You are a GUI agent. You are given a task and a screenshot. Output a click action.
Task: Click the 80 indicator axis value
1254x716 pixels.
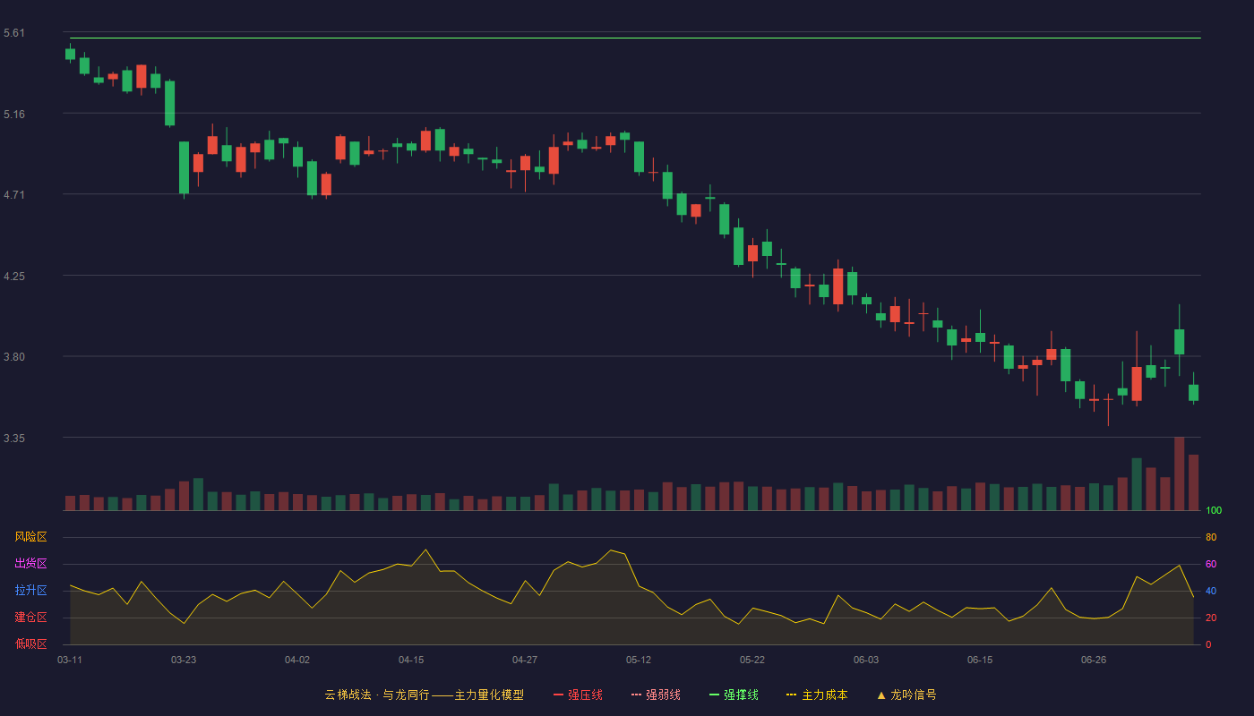click(1211, 537)
